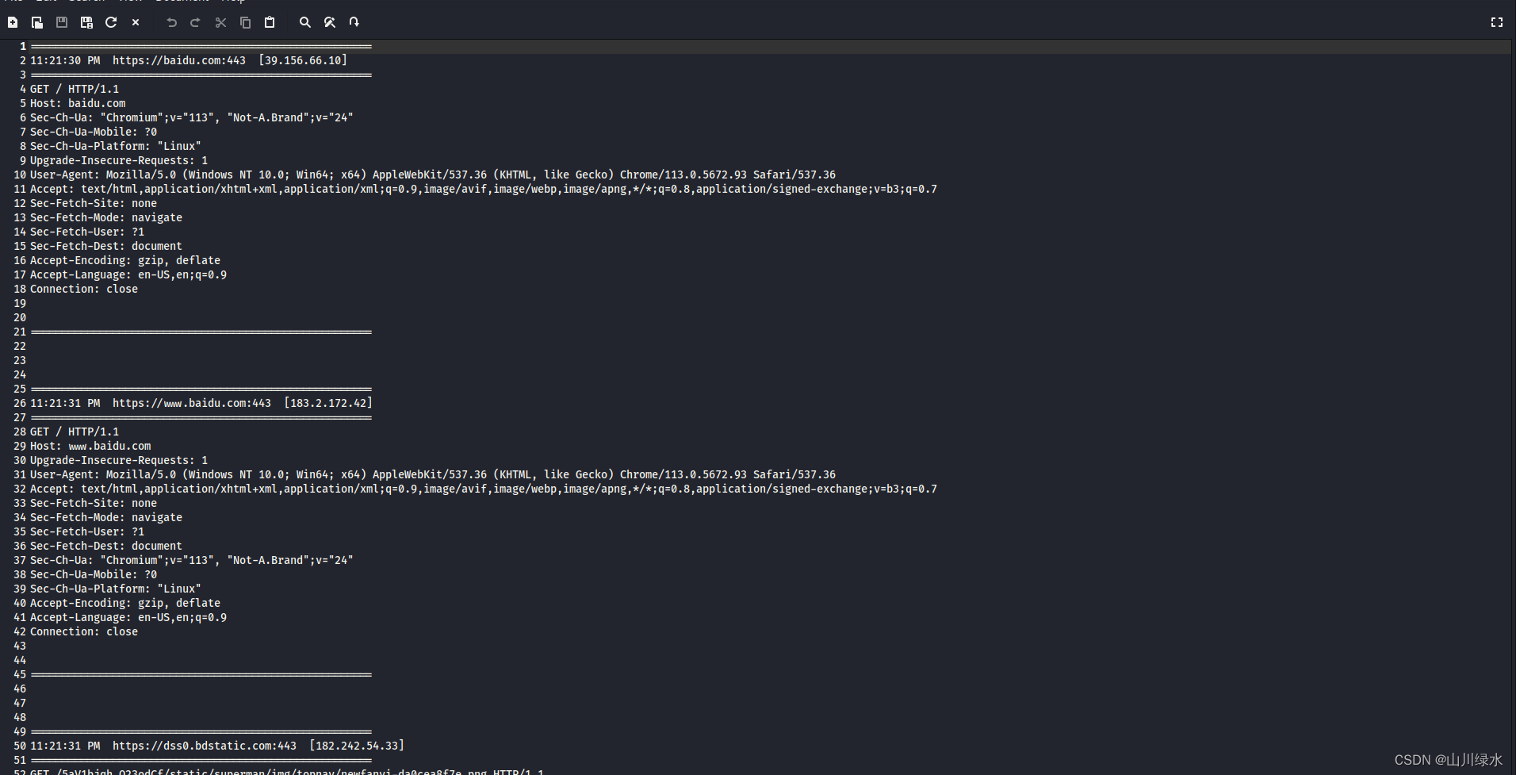Click Host: www.baidu.com on line 29
Viewport: 1516px width, 775px height.
90,446
